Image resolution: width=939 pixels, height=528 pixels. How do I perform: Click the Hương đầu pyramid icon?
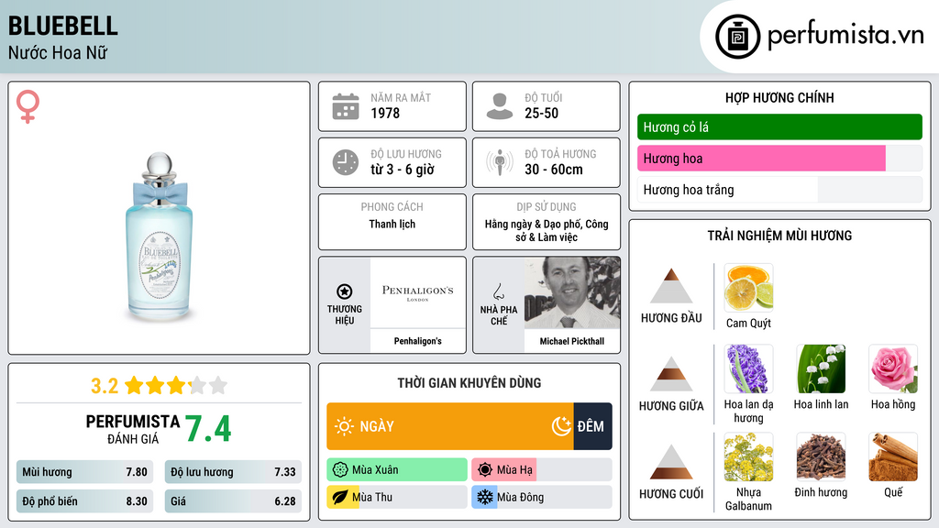pos(671,286)
